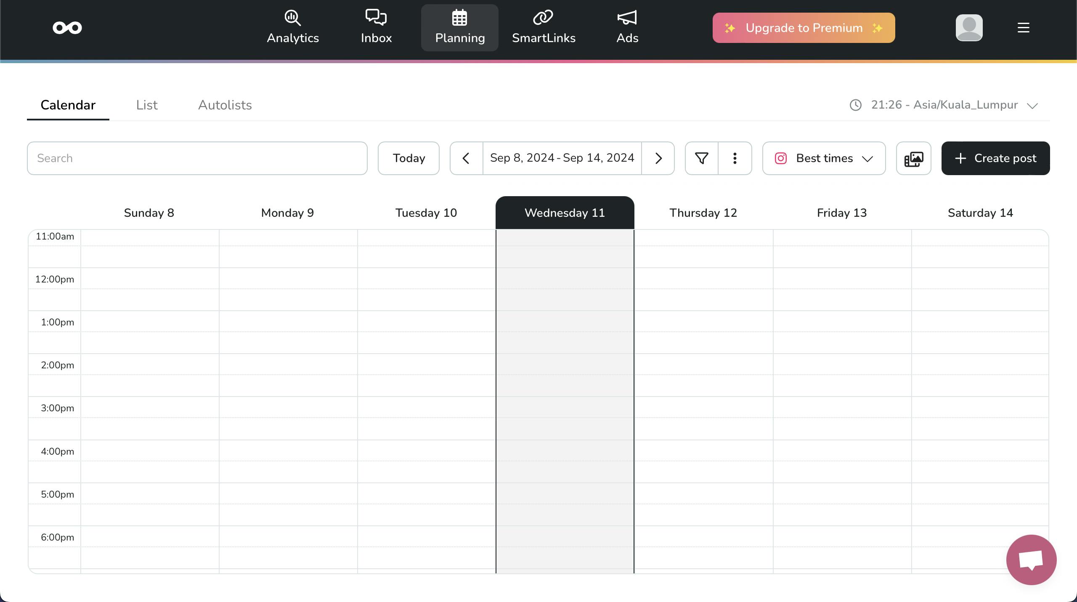The image size is (1077, 602).
Task: Click the filter funnel icon
Action: (701, 158)
